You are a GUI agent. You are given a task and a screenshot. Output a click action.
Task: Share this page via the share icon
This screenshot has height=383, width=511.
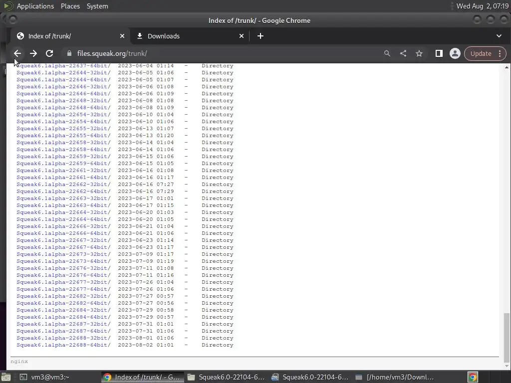[403, 53]
